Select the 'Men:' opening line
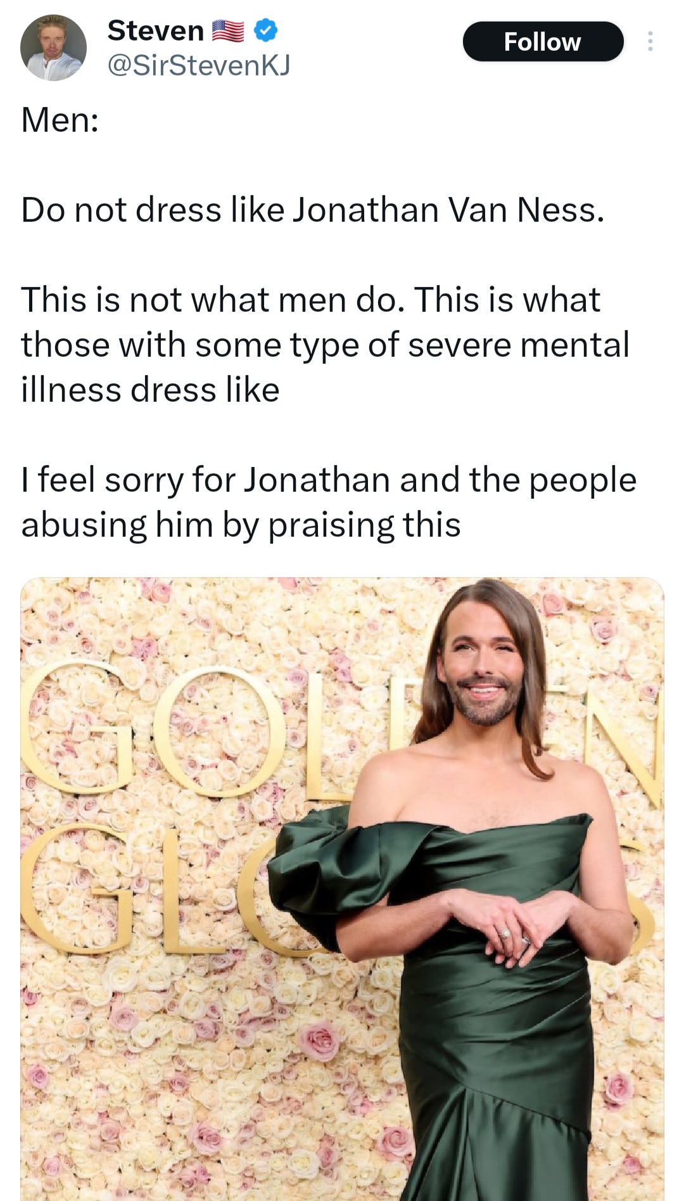 pyautogui.click(x=60, y=120)
